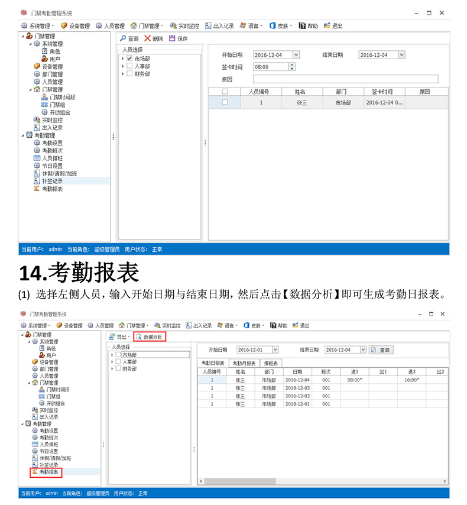Open the 导出 export dropdown

[120, 336]
